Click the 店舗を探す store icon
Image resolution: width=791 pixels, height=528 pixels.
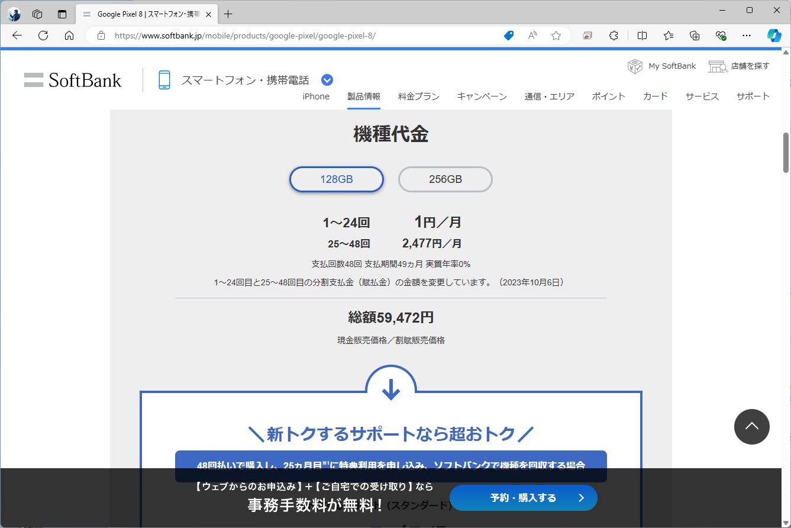pos(718,66)
